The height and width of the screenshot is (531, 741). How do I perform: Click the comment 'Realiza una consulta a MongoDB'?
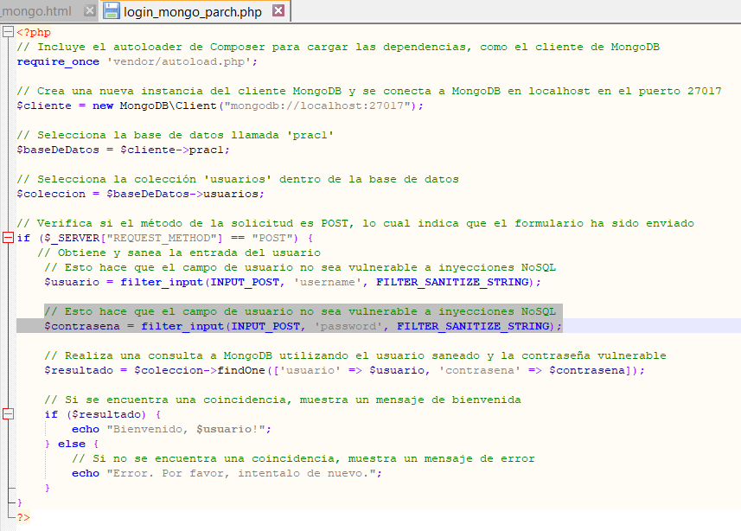[x=355, y=355]
